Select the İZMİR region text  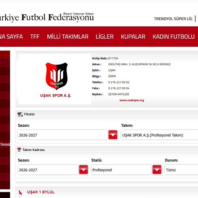(112, 76)
